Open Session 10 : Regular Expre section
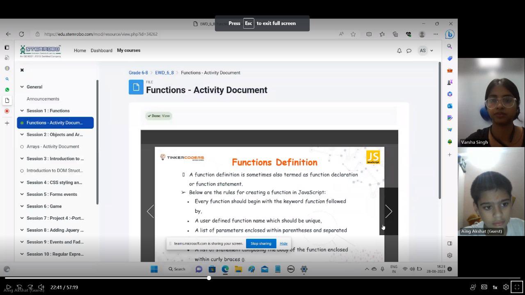Image resolution: width=525 pixels, height=295 pixels. point(55,254)
